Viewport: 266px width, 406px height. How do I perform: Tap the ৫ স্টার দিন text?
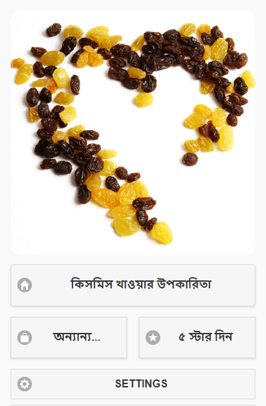205,337
